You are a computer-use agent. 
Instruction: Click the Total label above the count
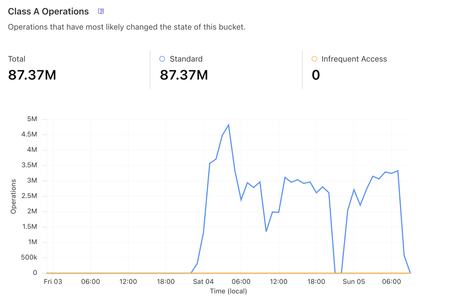(x=16, y=59)
